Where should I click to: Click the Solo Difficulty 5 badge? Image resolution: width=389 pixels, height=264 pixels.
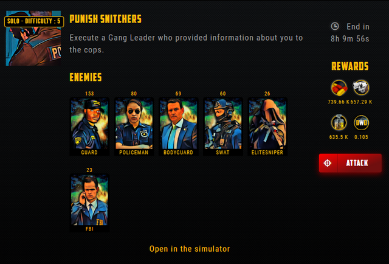(34, 21)
